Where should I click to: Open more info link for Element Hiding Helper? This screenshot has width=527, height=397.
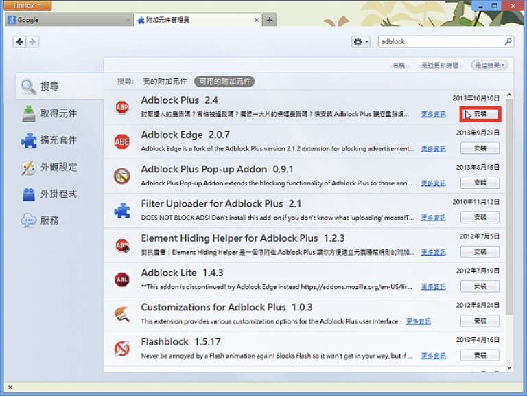[x=433, y=252]
